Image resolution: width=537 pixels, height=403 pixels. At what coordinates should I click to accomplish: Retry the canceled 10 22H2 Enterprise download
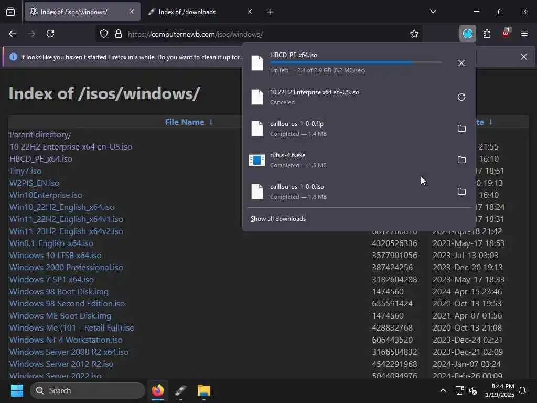tap(461, 97)
